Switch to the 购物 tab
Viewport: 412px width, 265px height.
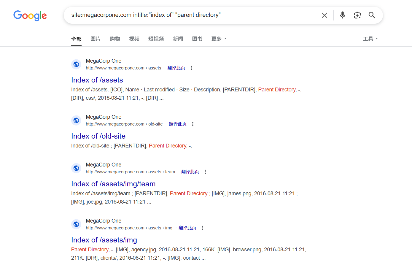(x=115, y=39)
